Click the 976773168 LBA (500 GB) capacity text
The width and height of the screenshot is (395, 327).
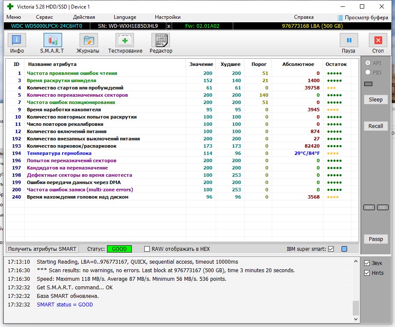pos(312,26)
